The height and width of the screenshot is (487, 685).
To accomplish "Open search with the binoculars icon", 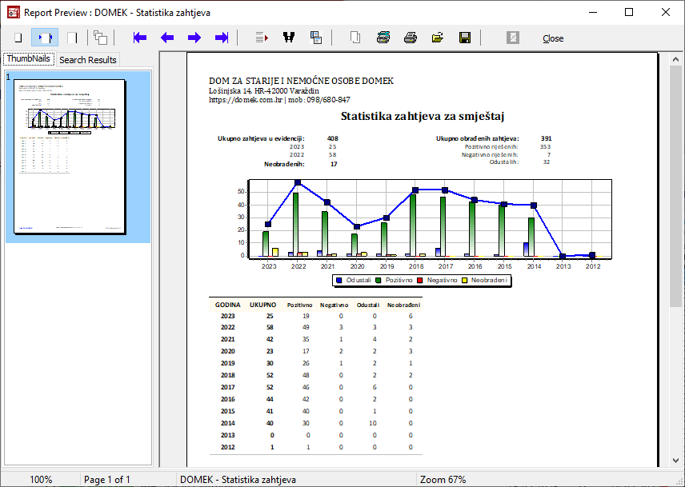I will click(x=289, y=38).
